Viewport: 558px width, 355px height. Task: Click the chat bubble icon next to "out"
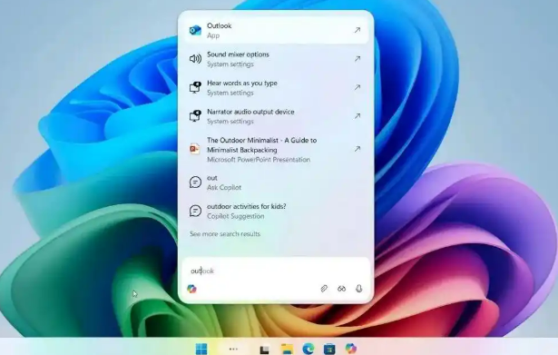click(x=195, y=182)
